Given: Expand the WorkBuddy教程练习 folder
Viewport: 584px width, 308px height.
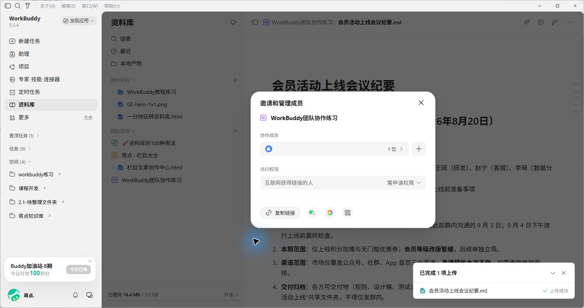Looking at the screenshot, I should [113, 92].
